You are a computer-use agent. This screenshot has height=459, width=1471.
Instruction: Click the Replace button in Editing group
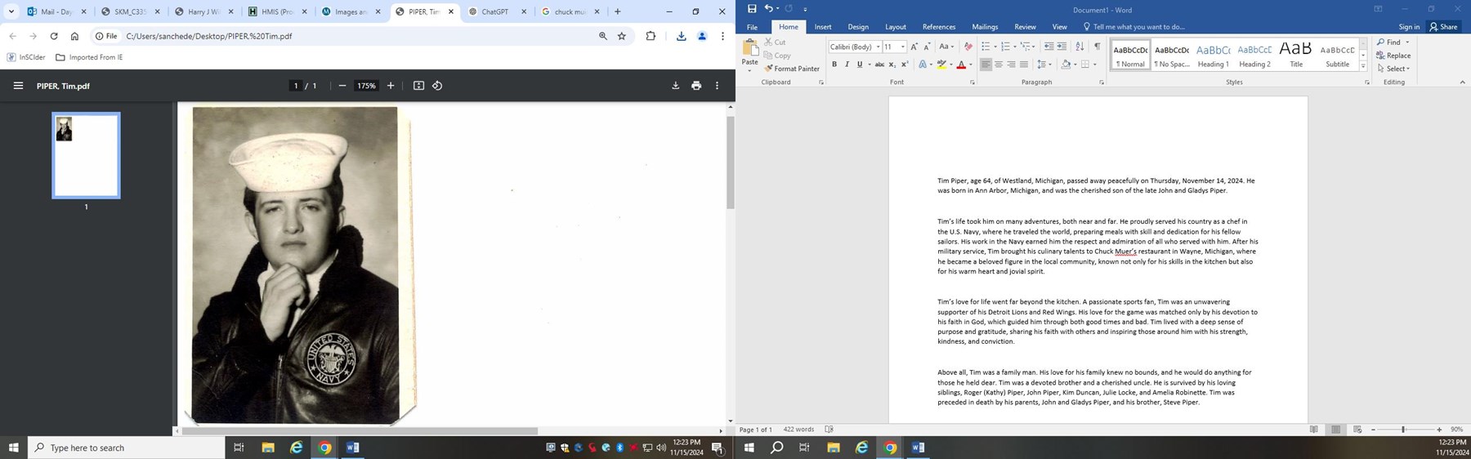(1393, 56)
